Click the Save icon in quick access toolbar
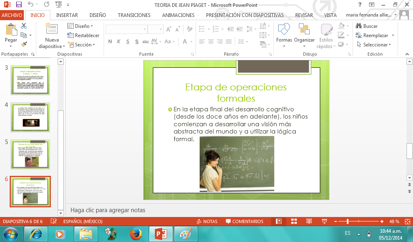Viewport: 413px width, 242px height. coord(19,5)
